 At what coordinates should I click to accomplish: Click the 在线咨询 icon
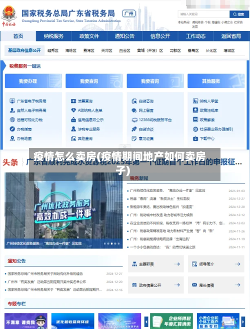(x=134, y=101)
